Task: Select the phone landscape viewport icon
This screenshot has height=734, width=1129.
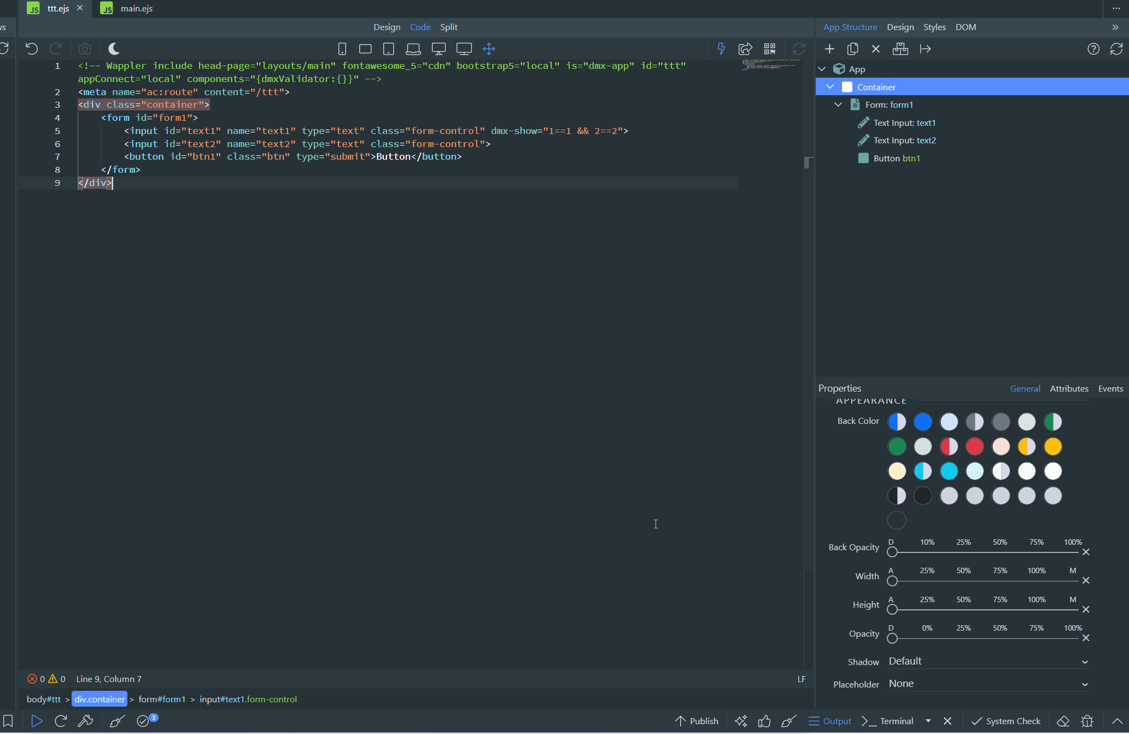Action: coord(365,49)
